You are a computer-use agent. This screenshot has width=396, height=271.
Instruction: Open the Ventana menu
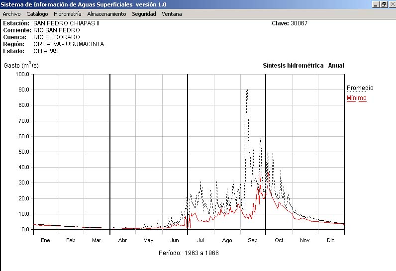pyautogui.click(x=172, y=14)
